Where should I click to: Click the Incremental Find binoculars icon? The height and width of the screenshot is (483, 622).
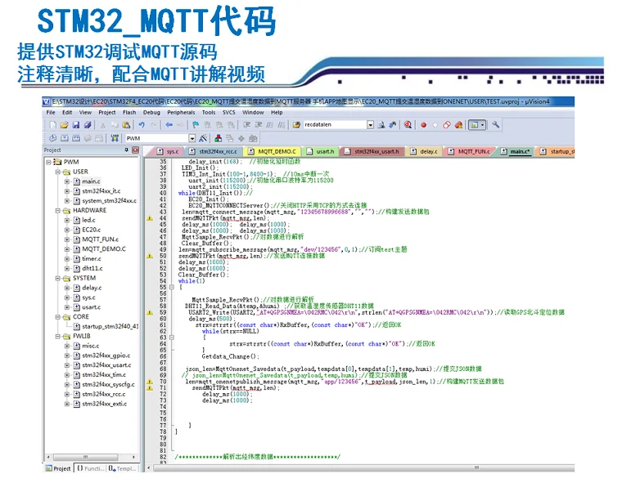point(393,125)
